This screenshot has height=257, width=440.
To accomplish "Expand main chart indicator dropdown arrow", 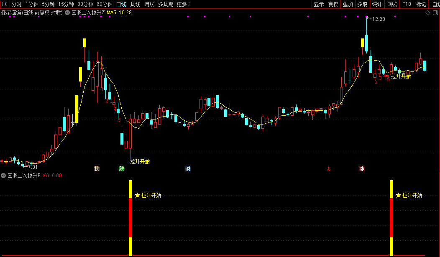I will pos(67,13).
